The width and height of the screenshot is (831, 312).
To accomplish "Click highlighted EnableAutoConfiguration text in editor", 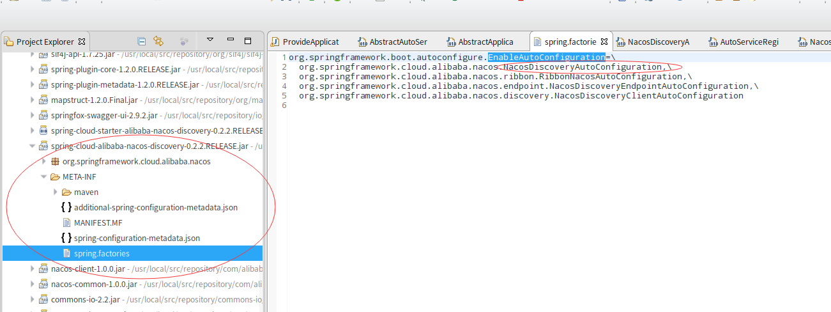I will click(547, 58).
